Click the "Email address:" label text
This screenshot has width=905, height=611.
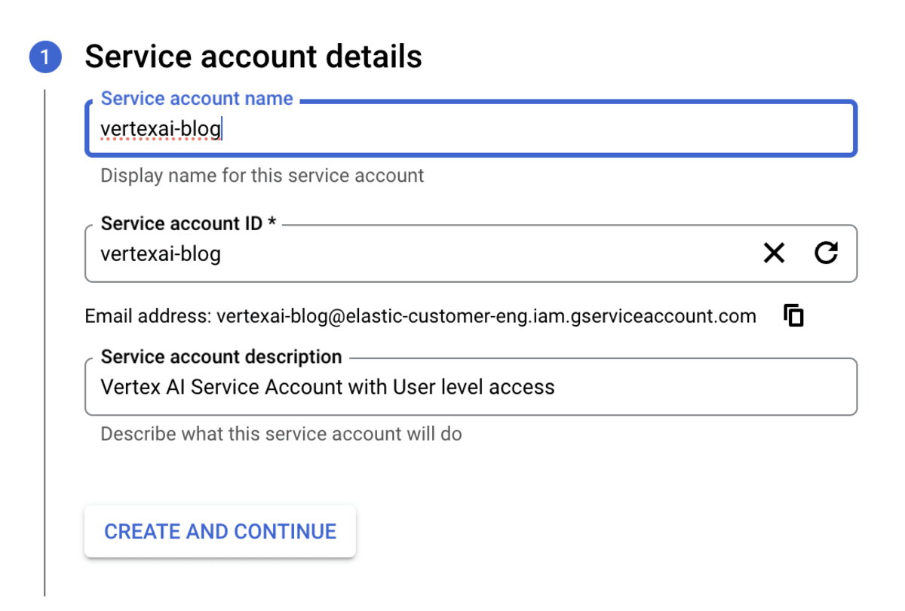pyautogui.click(x=148, y=316)
